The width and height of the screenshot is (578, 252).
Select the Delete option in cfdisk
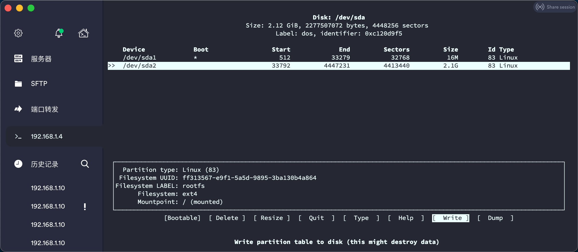(227, 218)
